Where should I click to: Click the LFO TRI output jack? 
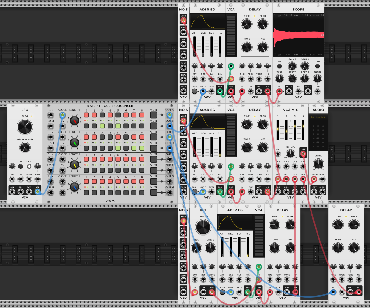coord(21,192)
